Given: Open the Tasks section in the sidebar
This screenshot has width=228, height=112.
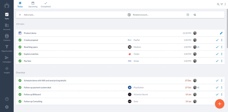Looking at the screenshot, I should 7,16.
